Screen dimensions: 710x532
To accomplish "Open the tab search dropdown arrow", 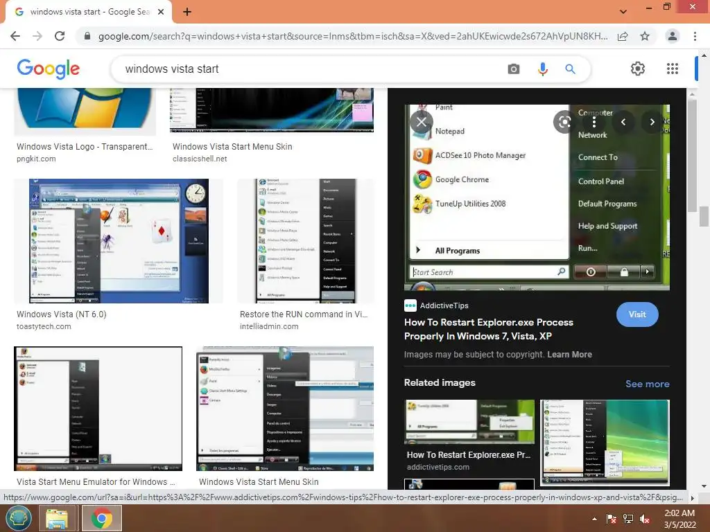I will tap(623, 12).
